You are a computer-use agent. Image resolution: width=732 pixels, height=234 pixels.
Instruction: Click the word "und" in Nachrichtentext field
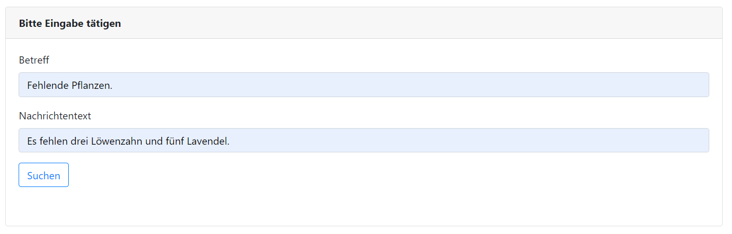pyautogui.click(x=154, y=141)
